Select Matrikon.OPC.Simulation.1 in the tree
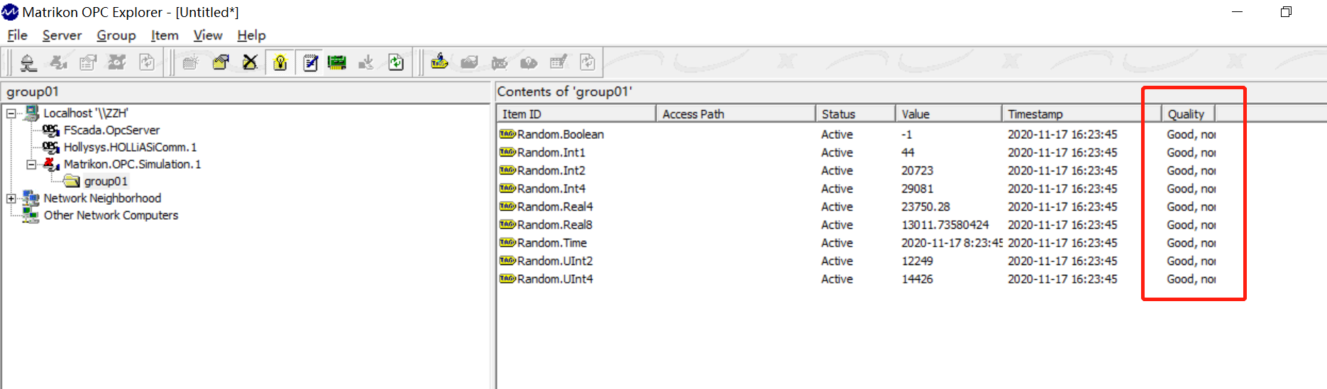1327x389 pixels. 132,164
